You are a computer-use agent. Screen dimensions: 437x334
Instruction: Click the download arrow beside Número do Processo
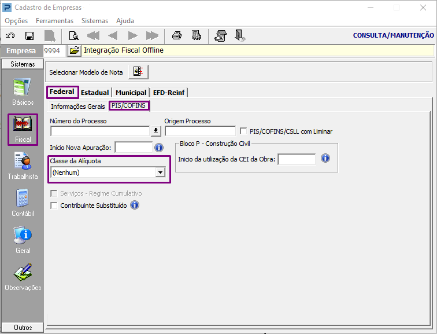(156, 131)
